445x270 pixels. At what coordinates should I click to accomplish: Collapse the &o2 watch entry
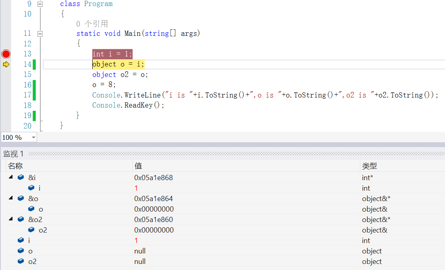(x=11, y=219)
